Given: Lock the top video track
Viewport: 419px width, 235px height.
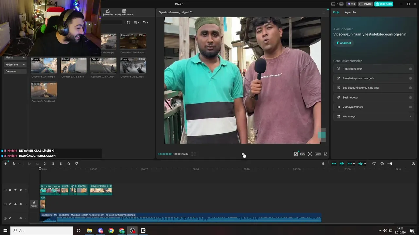Looking at the screenshot, I should [x=10, y=190].
